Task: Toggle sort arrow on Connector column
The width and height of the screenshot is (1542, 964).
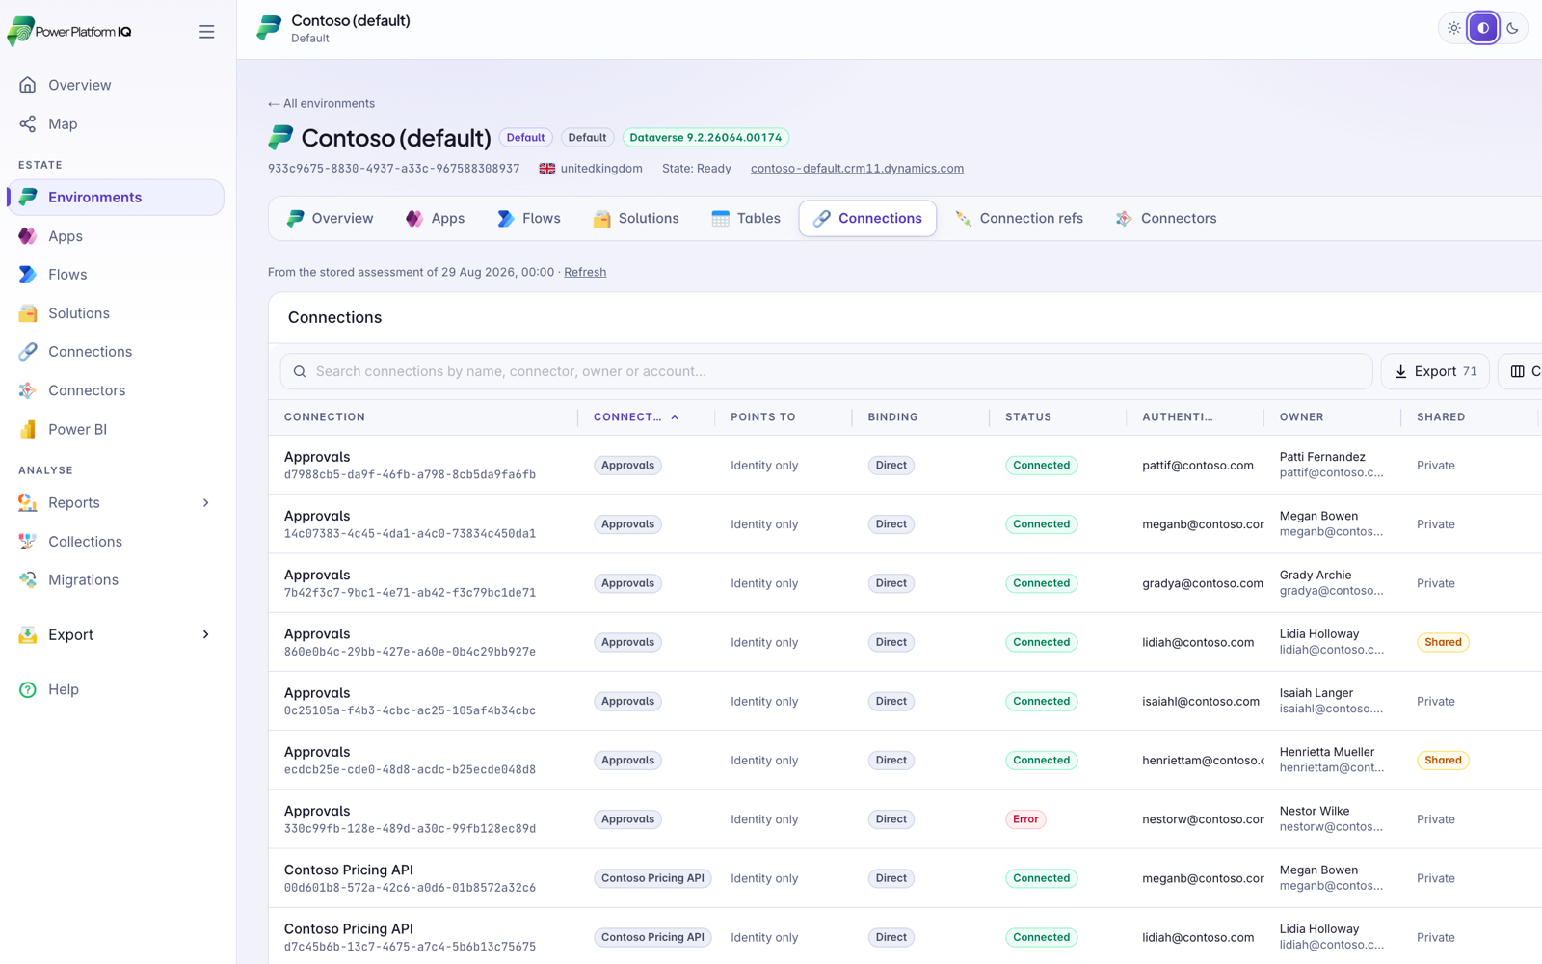Action: (675, 417)
